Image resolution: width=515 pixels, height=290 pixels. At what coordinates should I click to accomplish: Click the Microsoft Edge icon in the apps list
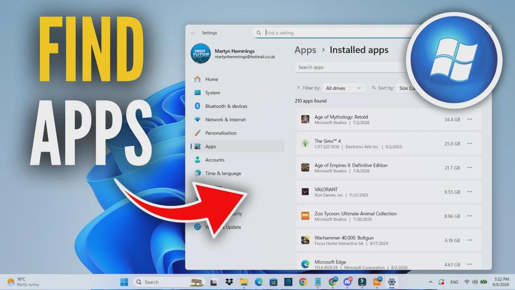pos(305,264)
